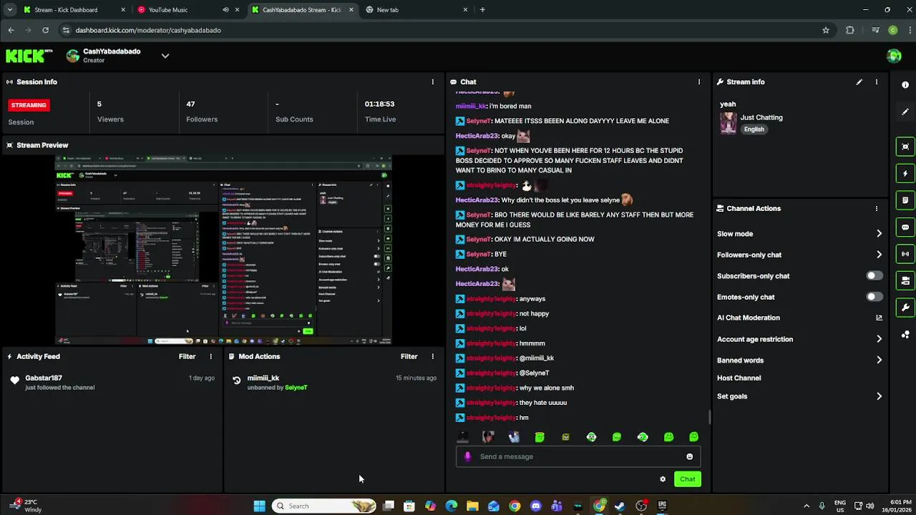The height and width of the screenshot is (515, 916).
Task: Click the red STREAMING status badge
Action: (29, 105)
